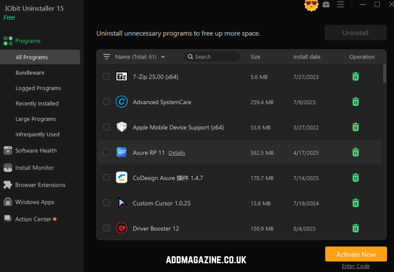Image resolution: width=394 pixels, height=272 pixels.
Task: Click the trash icon for Custom Cursor 1.0.25
Action: 355,203
